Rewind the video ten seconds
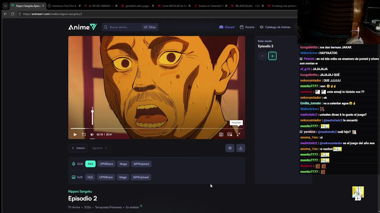This screenshot has width=380, height=213. click(x=84, y=135)
